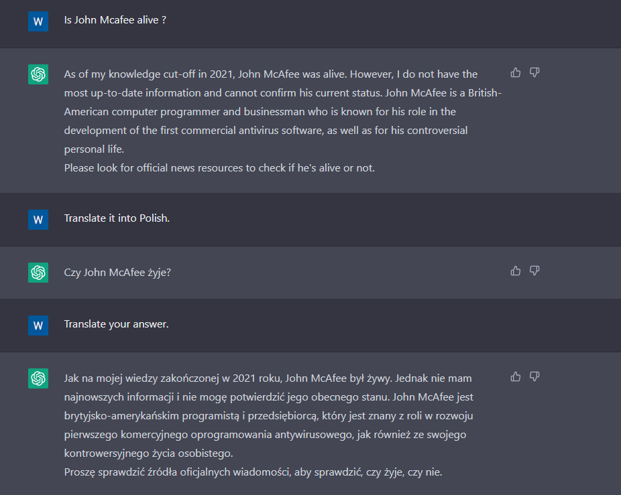
Task: Give thumbs down to the Polish translated answer
Action: pos(534,376)
